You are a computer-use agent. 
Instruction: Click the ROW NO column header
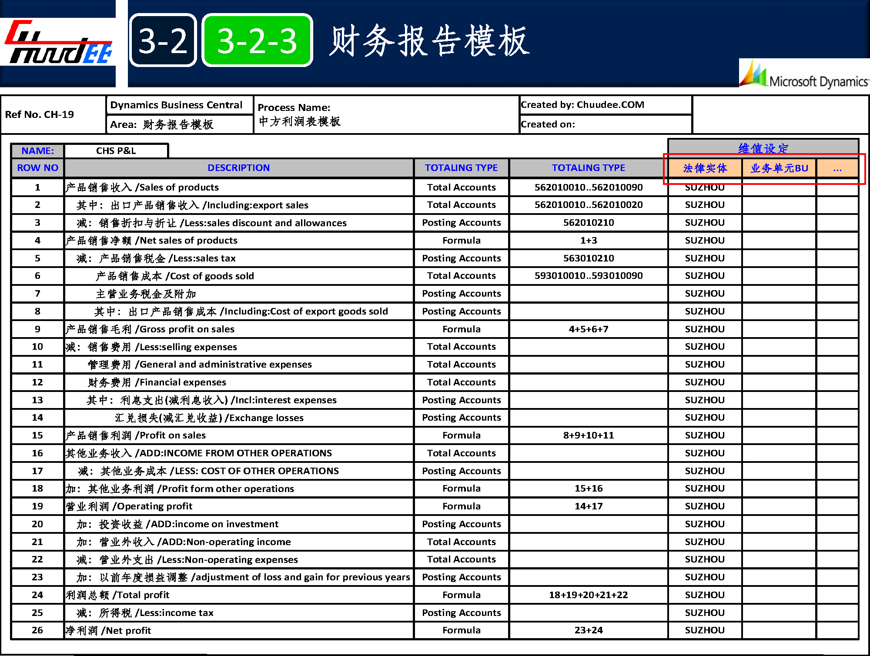tap(38, 168)
